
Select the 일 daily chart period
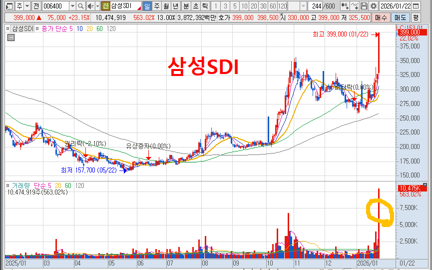(x=147, y=6)
